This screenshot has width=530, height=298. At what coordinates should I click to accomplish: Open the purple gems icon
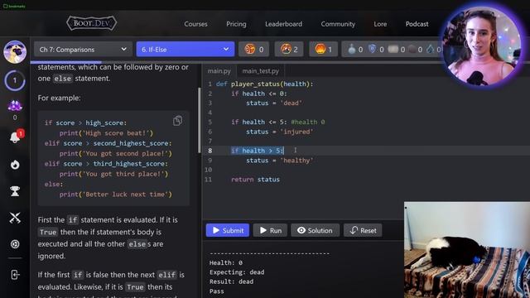click(15, 106)
